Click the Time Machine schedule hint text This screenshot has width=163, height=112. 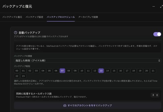[x=86, y=82]
